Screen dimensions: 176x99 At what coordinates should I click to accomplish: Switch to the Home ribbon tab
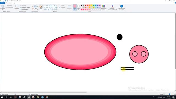[x=8, y=3]
